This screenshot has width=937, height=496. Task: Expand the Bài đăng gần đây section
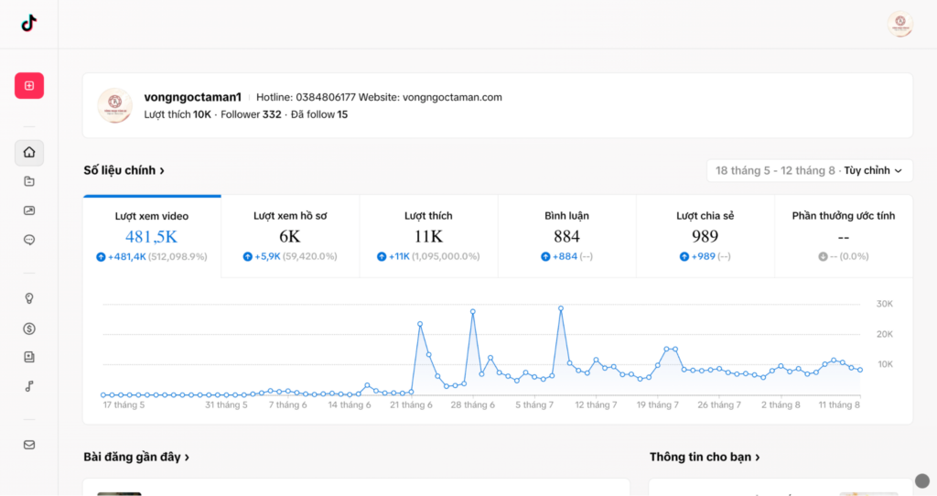[136, 458]
